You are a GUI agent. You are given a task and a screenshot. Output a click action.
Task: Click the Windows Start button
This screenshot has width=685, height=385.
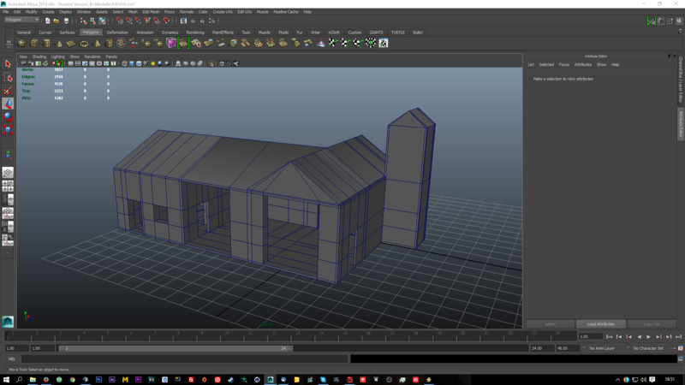7,378
